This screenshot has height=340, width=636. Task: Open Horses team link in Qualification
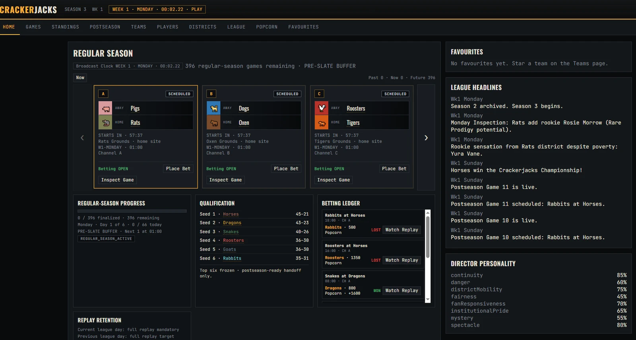[x=231, y=214]
